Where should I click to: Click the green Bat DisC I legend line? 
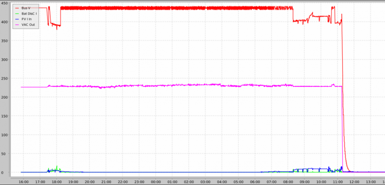(17, 13)
